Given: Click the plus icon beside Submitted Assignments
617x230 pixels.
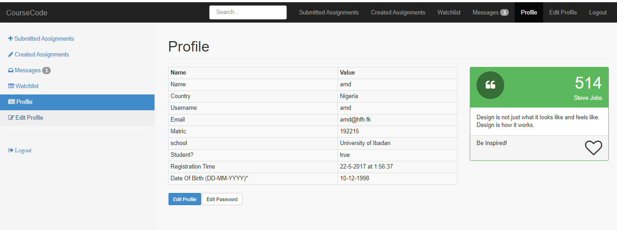Looking at the screenshot, I should [10, 39].
